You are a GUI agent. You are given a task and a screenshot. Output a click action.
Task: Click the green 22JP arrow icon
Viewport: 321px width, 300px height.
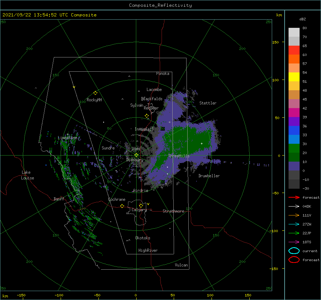click(294, 233)
